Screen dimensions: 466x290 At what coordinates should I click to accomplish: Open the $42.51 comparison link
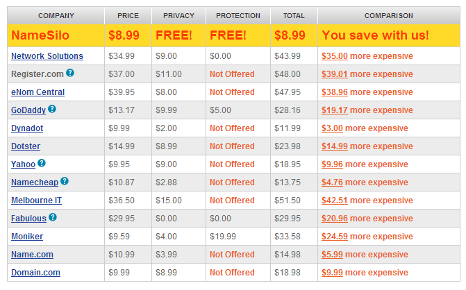334,201
